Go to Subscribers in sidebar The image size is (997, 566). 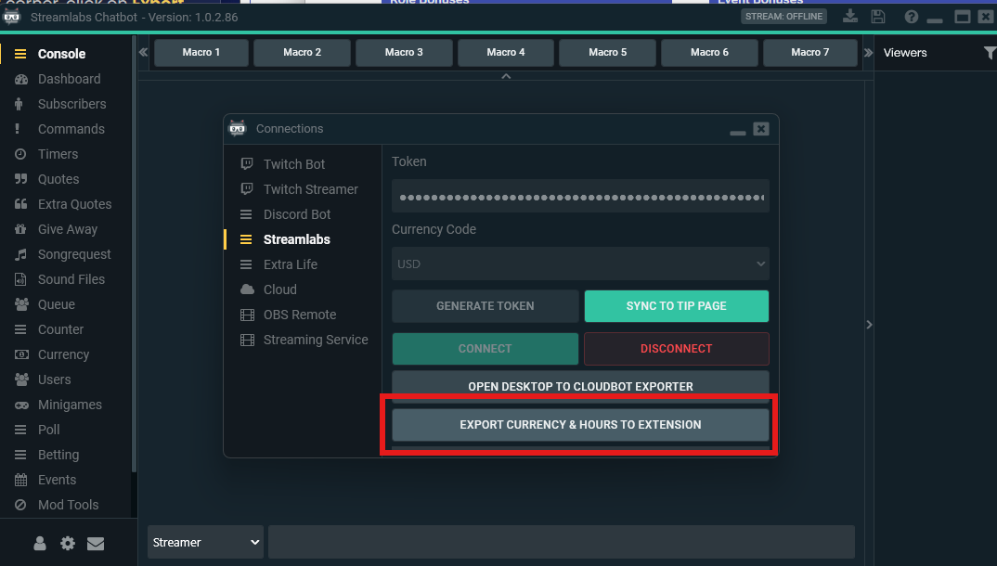[x=71, y=104]
